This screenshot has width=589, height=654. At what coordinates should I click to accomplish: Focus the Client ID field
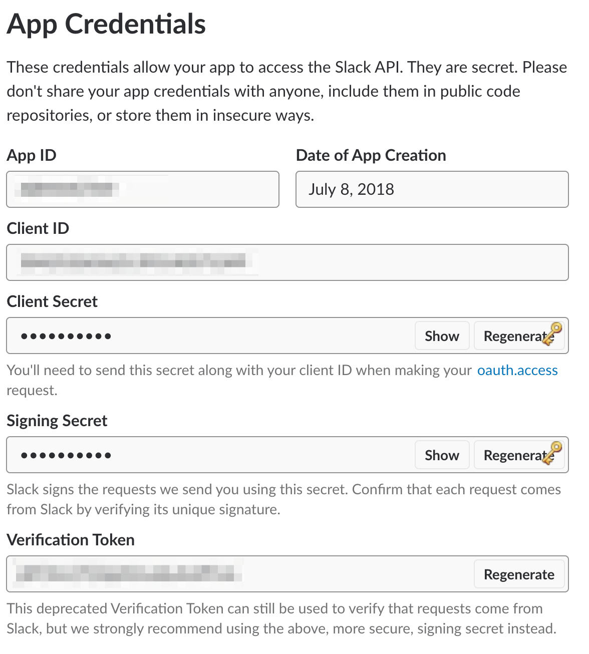tap(287, 262)
